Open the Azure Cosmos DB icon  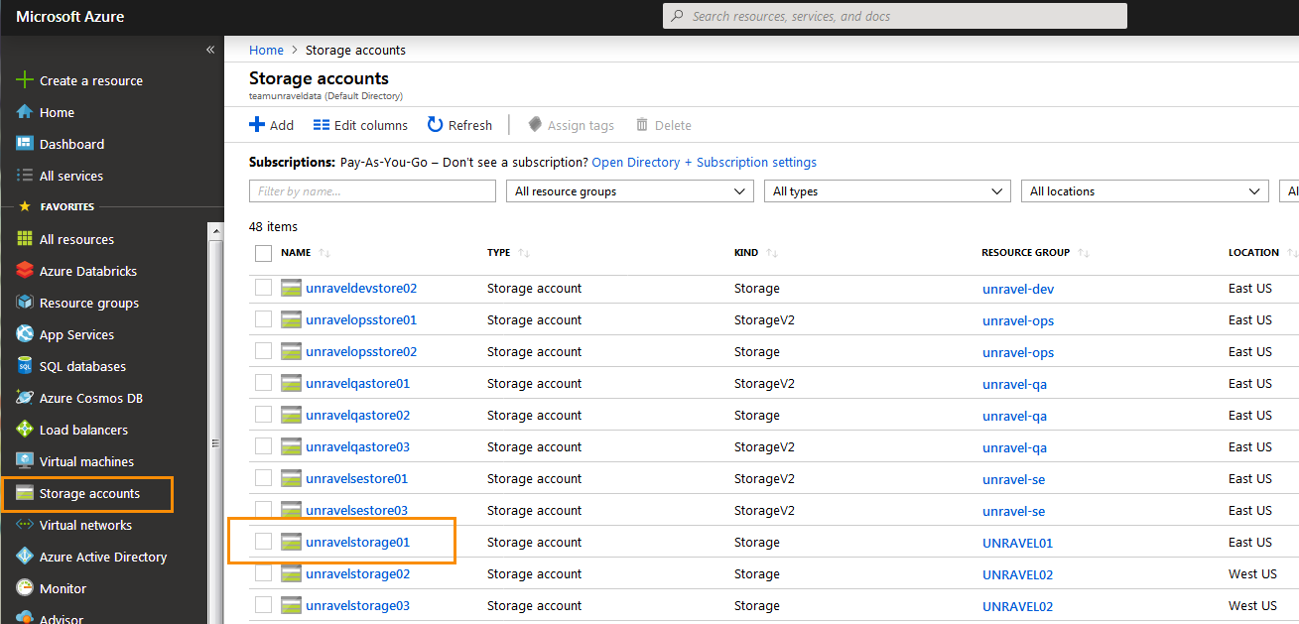tap(25, 398)
